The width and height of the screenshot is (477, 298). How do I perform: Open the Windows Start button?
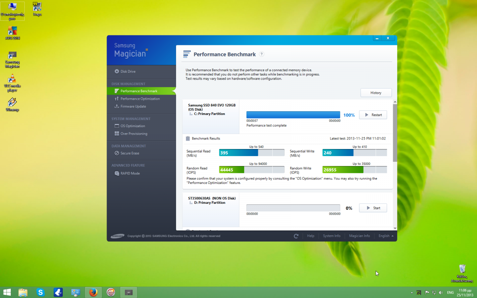[x=7, y=292]
